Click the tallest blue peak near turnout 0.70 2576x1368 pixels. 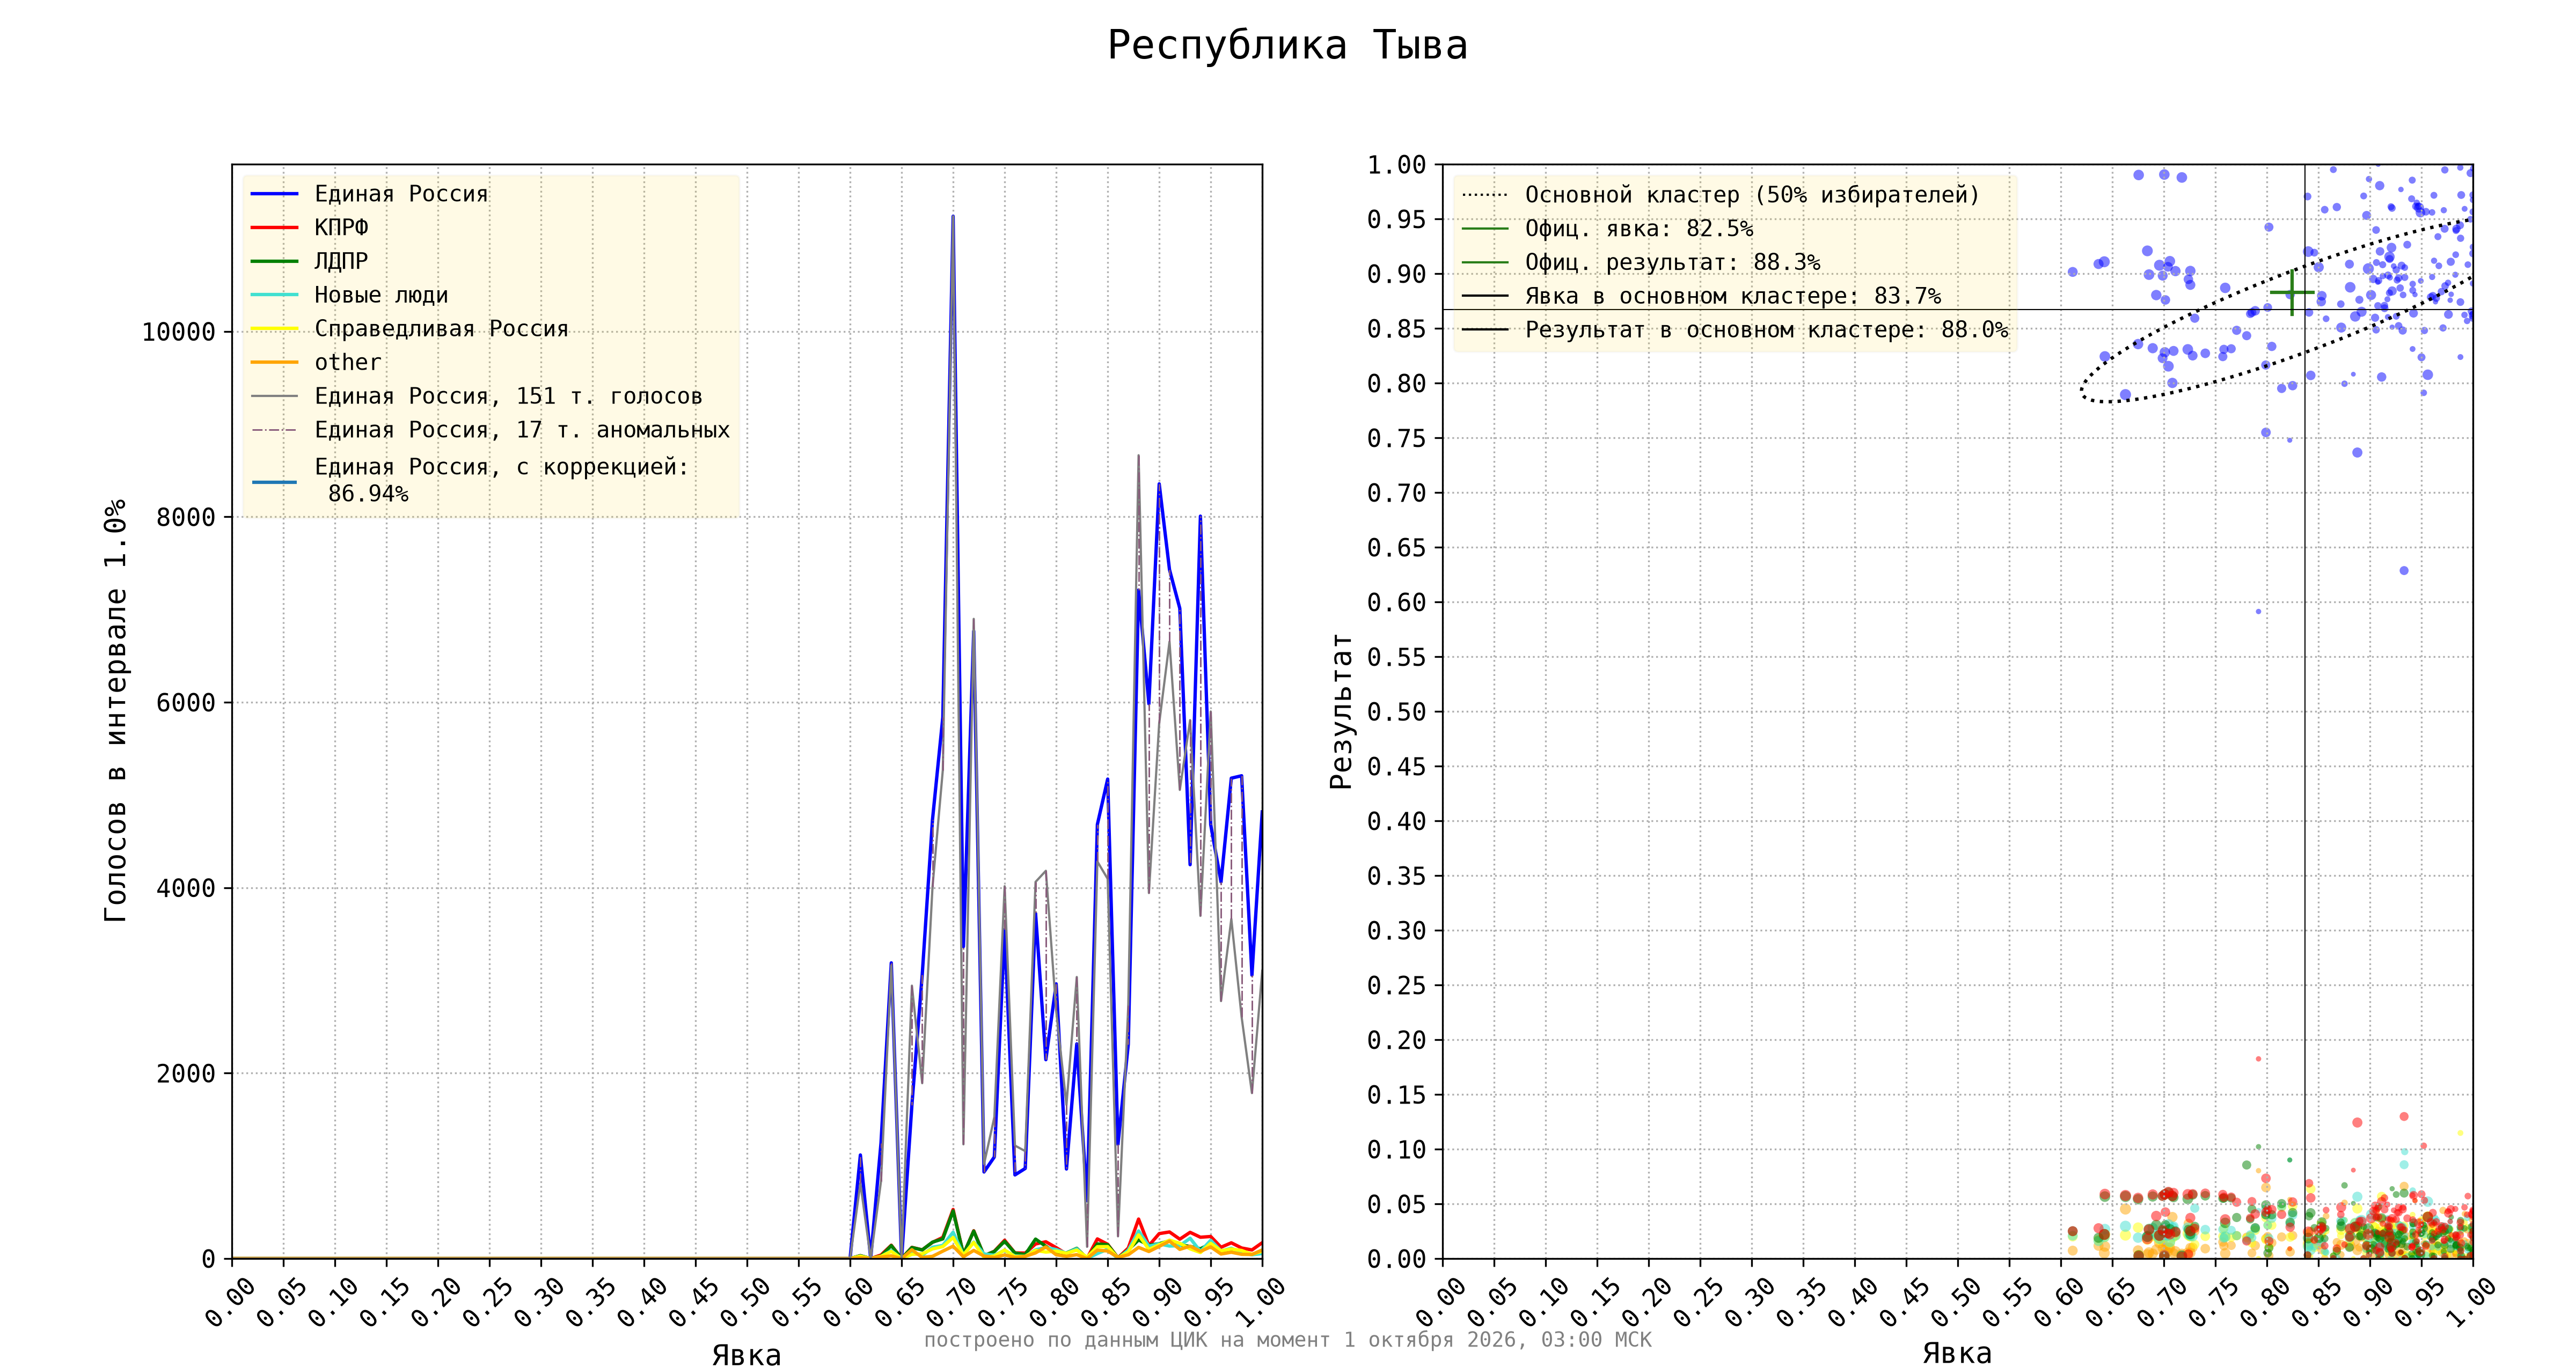pyautogui.click(x=952, y=216)
